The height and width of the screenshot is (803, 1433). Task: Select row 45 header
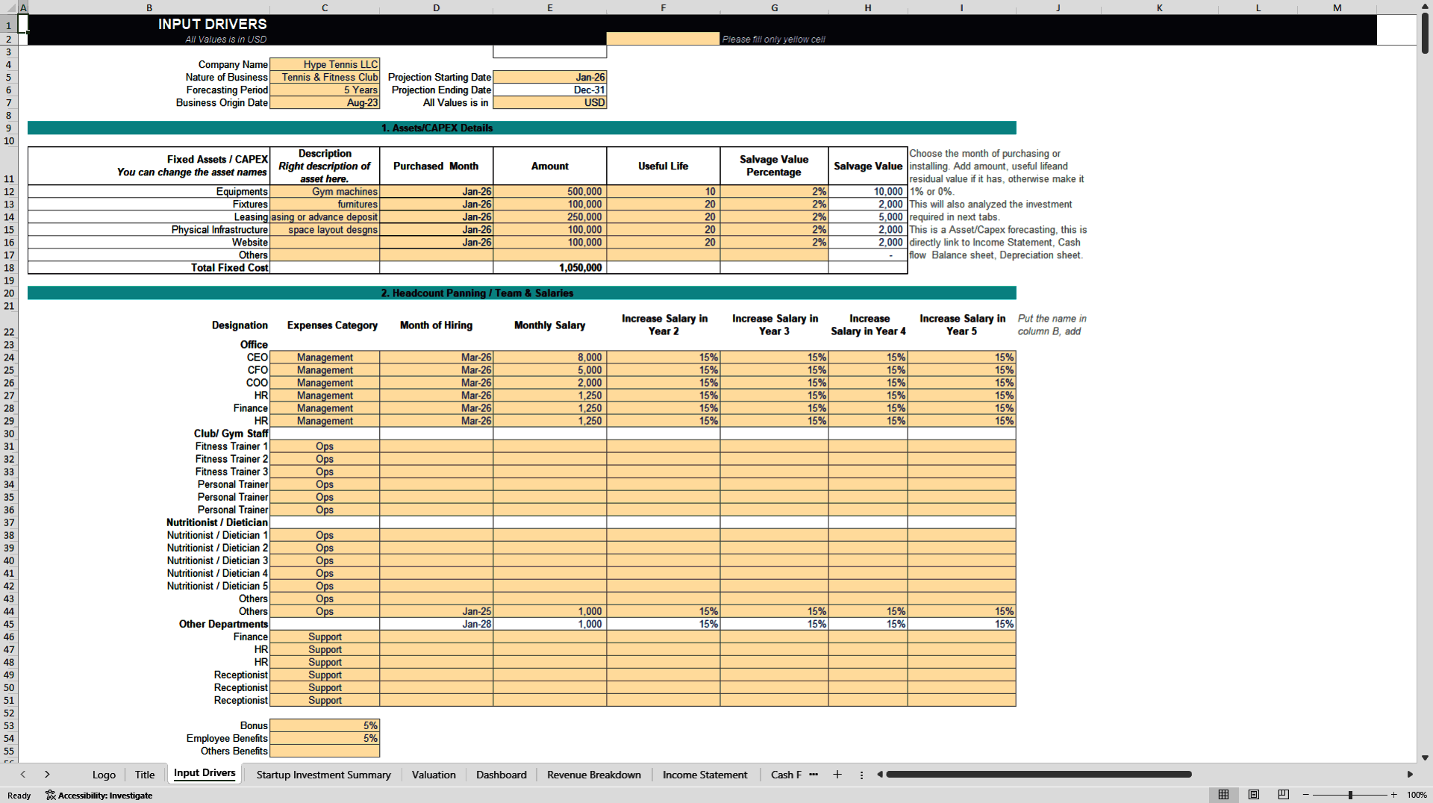pyautogui.click(x=9, y=624)
